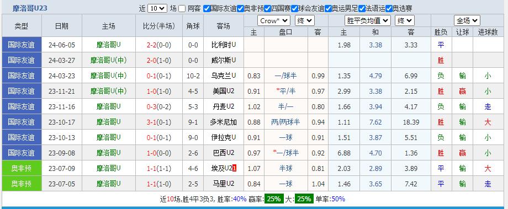Screen dimensions: 508x209
Task: Select handicap 半/一 in 丹麦U2 row
Action: (x=286, y=106)
